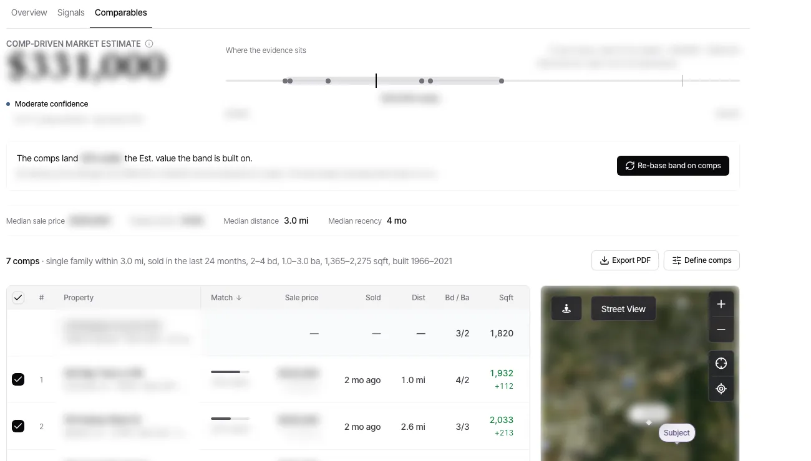Click the locate target icon on map
The height and width of the screenshot is (461, 811).
[721, 389]
